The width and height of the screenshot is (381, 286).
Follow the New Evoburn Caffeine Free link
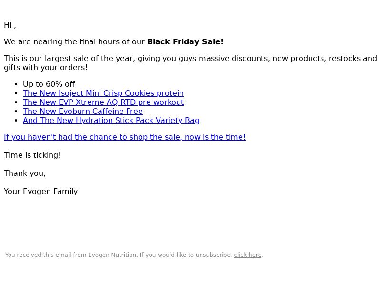pos(83,111)
